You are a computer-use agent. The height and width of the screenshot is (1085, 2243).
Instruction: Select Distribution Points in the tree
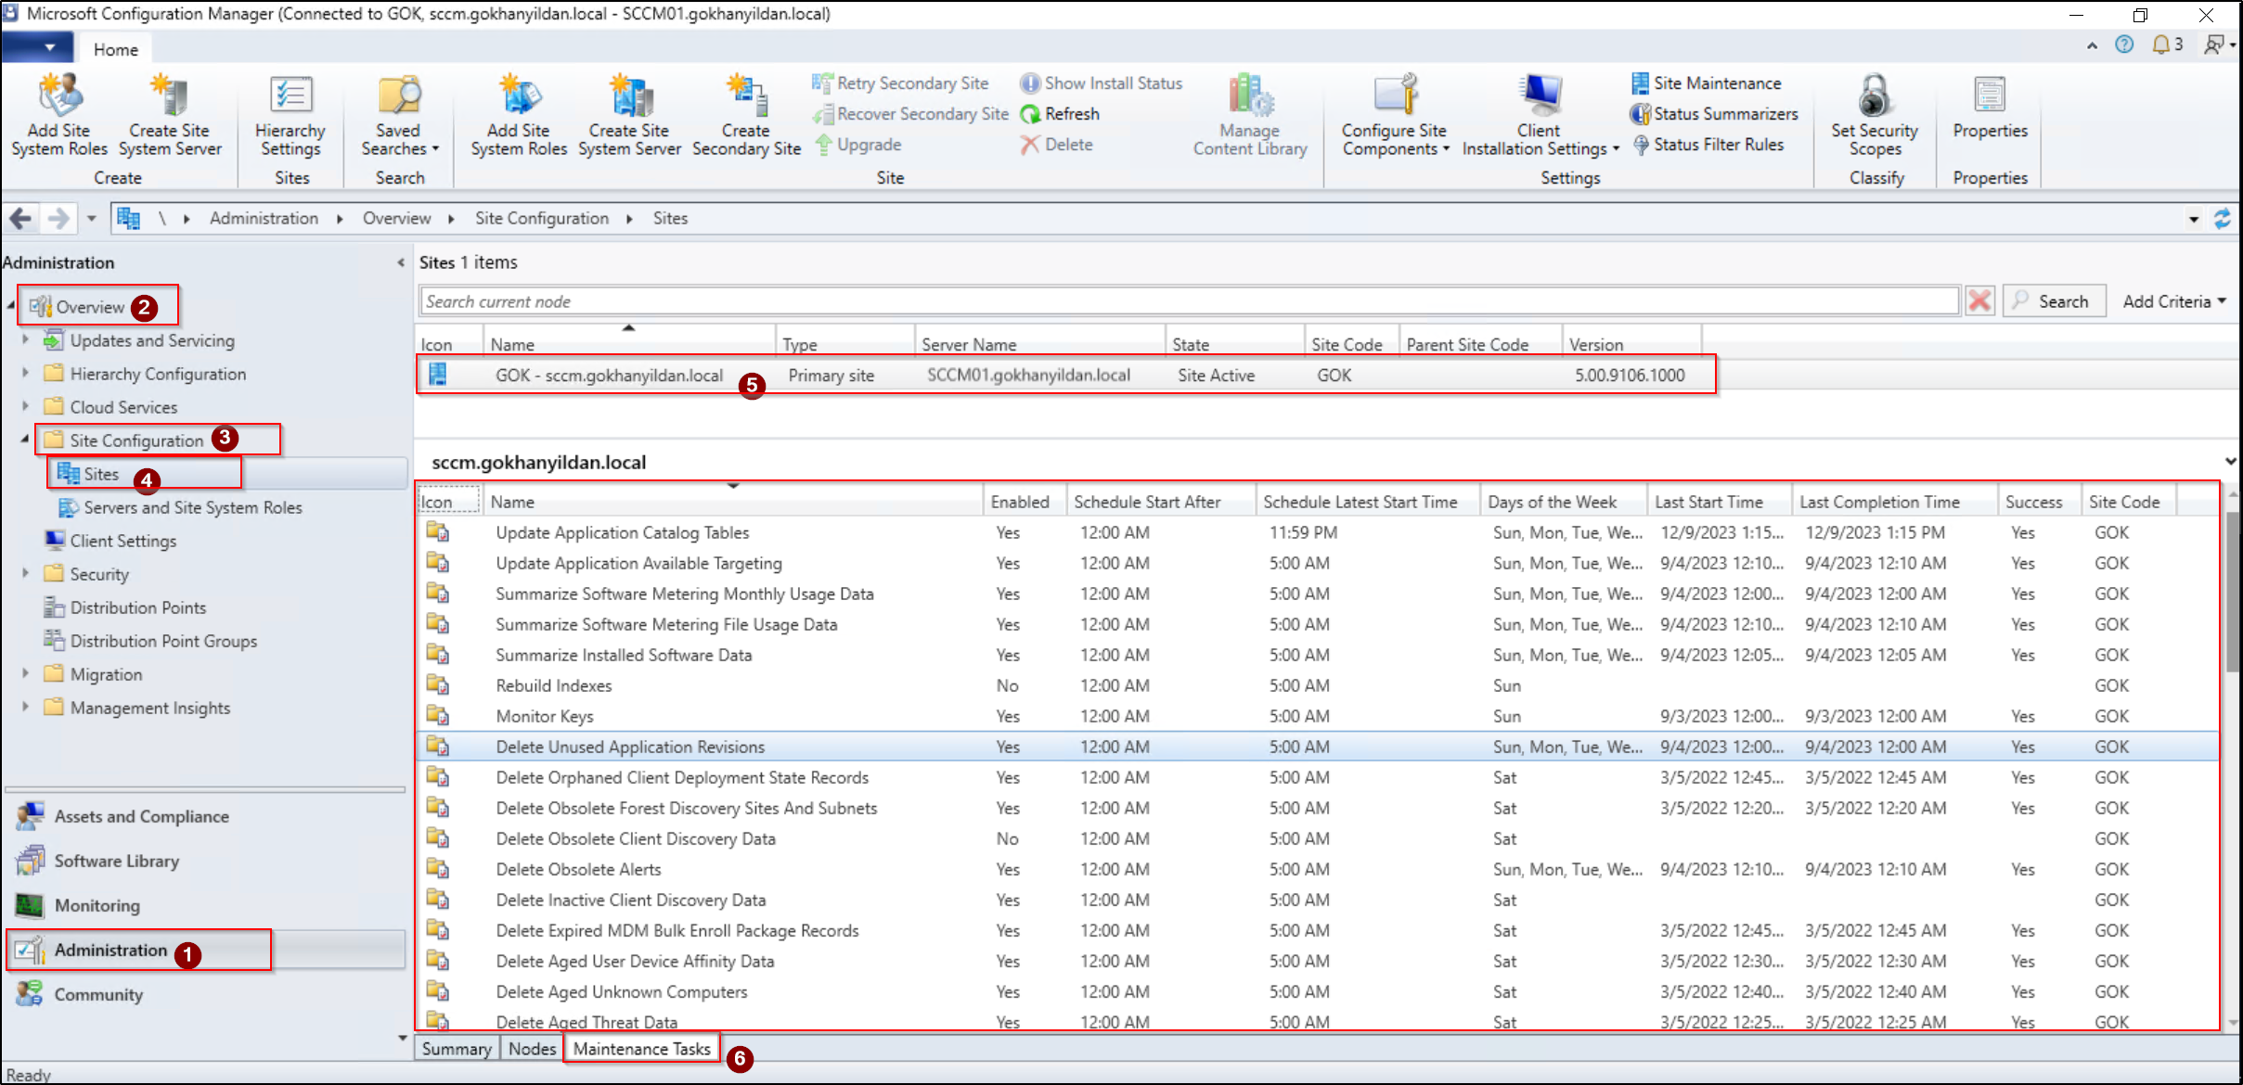pyautogui.click(x=137, y=607)
